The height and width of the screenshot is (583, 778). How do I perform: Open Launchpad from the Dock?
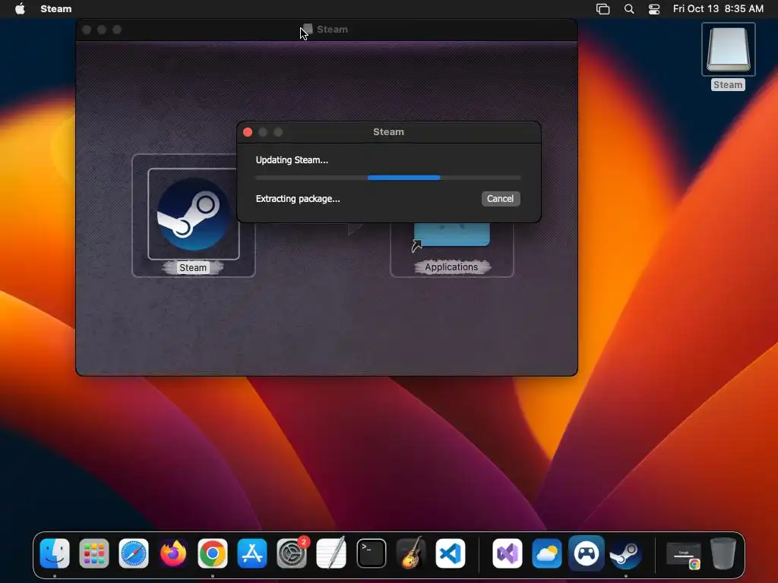pyautogui.click(x=93, y=553)
